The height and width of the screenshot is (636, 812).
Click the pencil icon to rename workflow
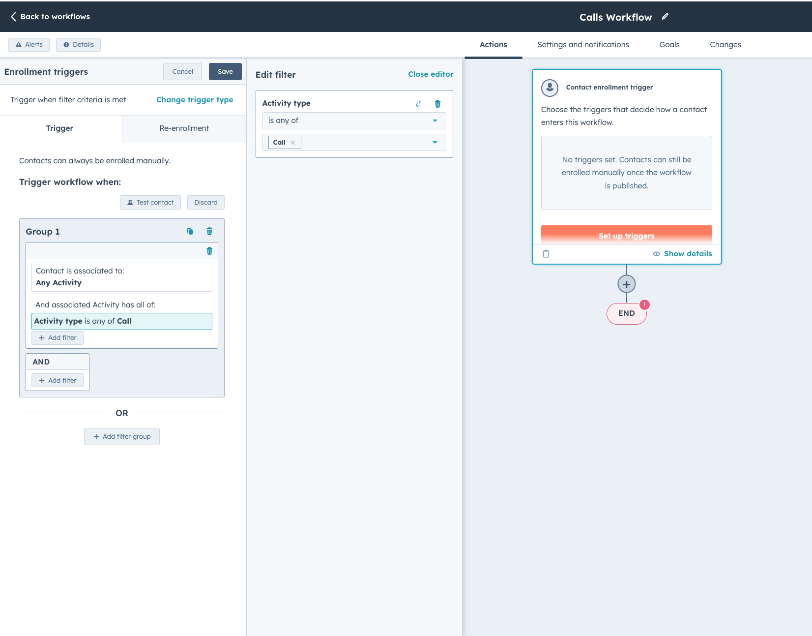(665, 17)
